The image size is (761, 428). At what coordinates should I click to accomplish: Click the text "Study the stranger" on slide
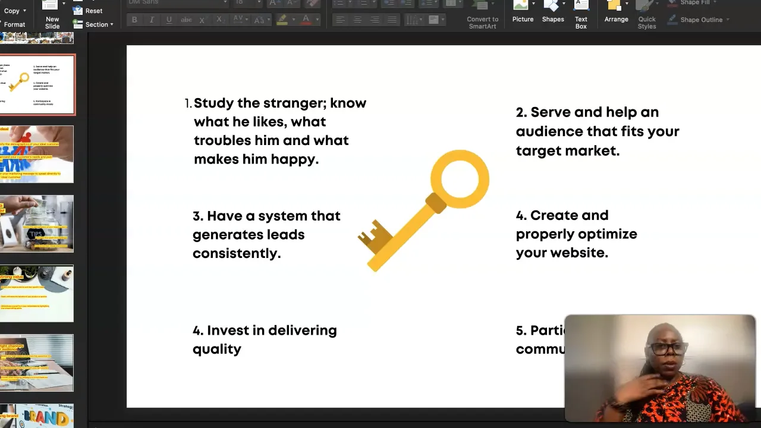tap(259, 103)
